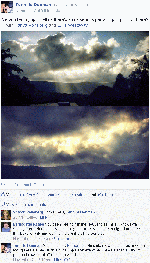
Task: Click the speech bubble comments icon
Action: tap(3, 204)
